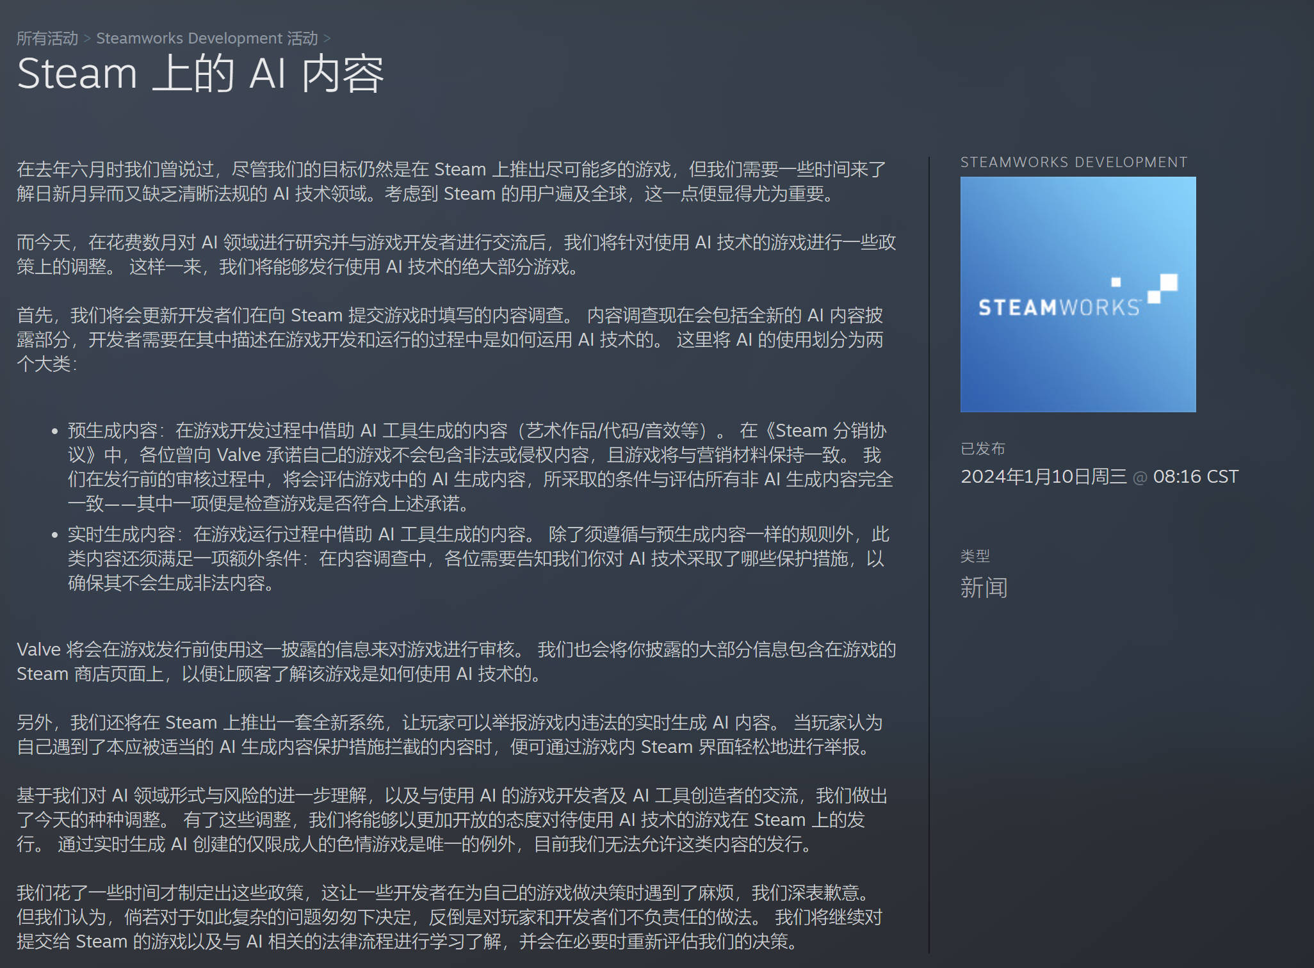Click the 实时生成内容 bullet paragraph
This screenshot has width=1314, height=968.
point(479,559)
